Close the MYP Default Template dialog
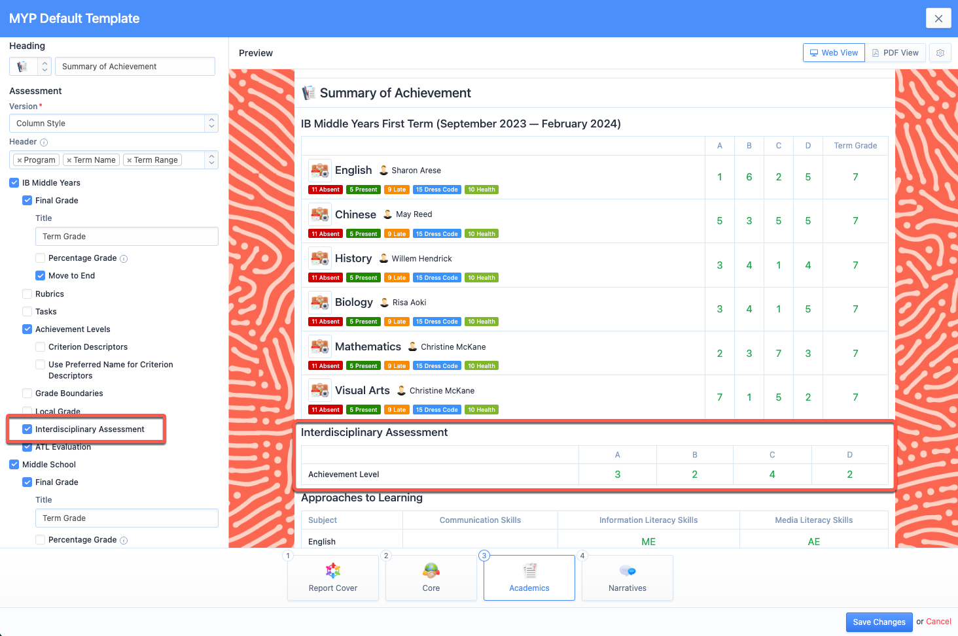The width and height of the screenshot is (958, 636). pyautogui.click(x=938, y=18)
